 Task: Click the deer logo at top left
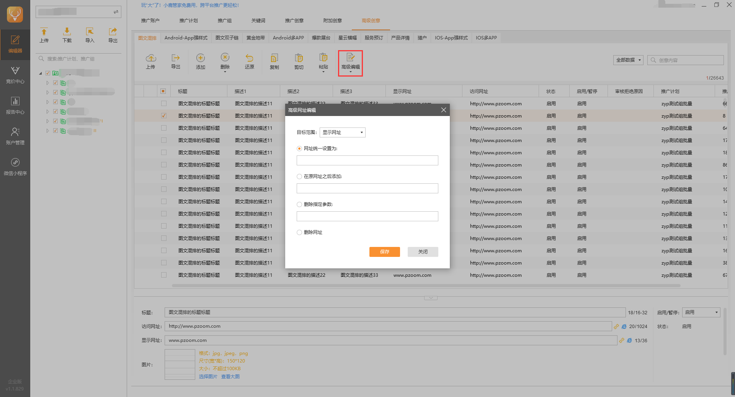pos(15,15)
